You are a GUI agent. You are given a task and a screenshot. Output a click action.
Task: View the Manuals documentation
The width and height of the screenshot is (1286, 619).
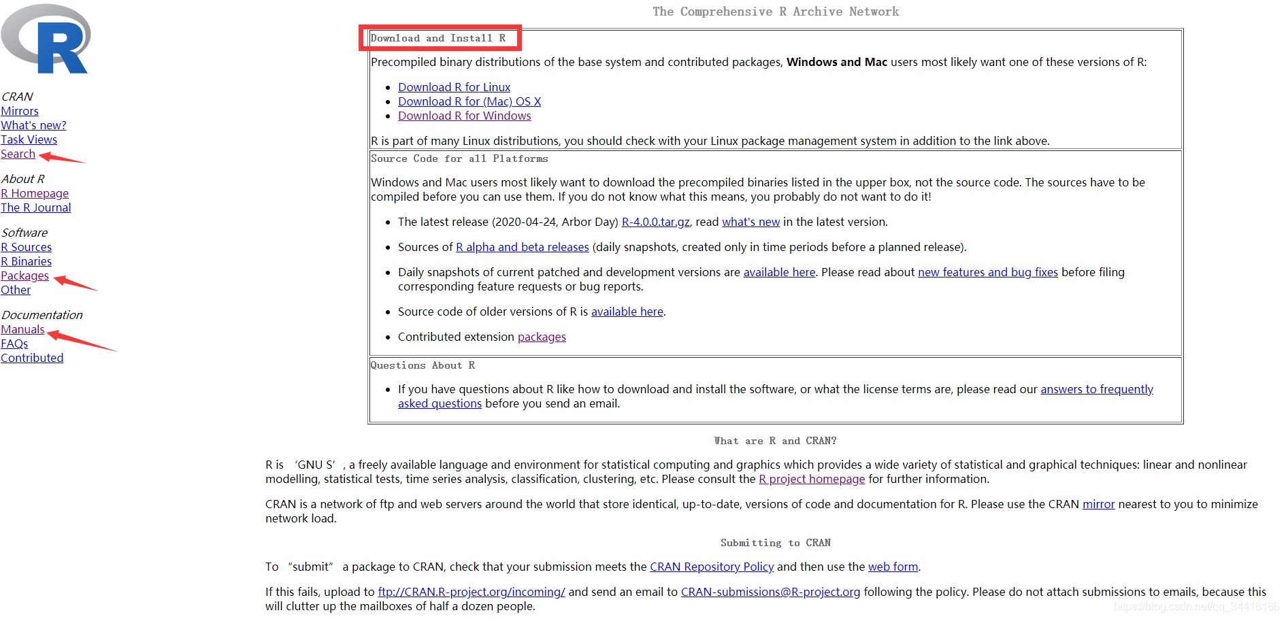[x=22, y=329]
